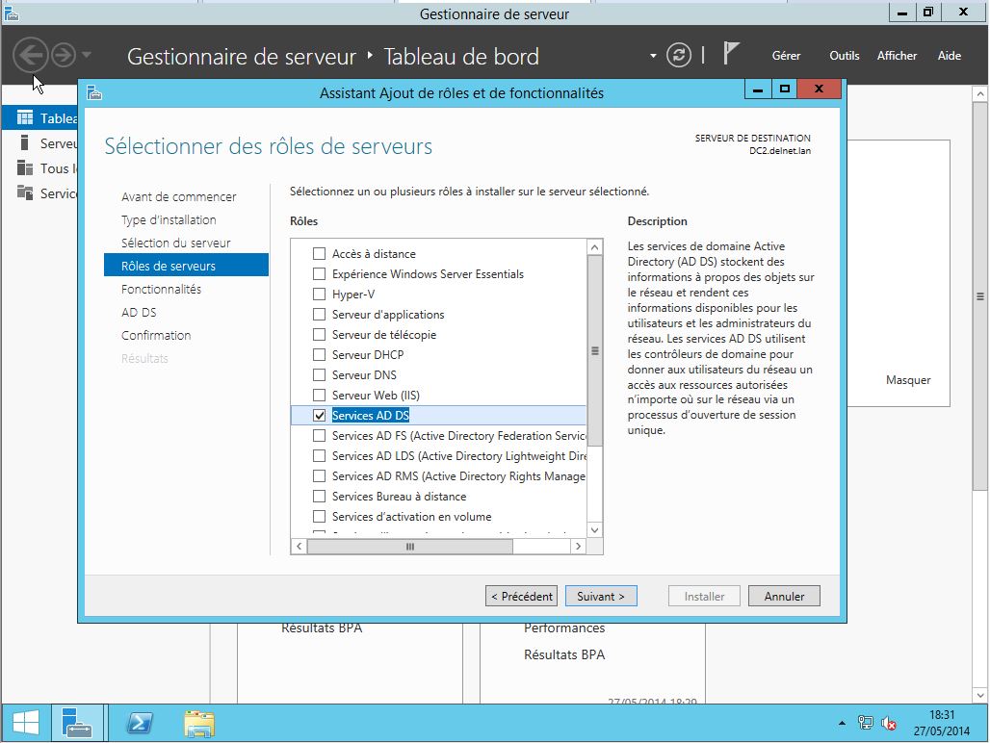Click the Résultats BPA link under Performances
Image resolution: width=990 pixels, height=743 pixels.
click(x=564, y=654)
